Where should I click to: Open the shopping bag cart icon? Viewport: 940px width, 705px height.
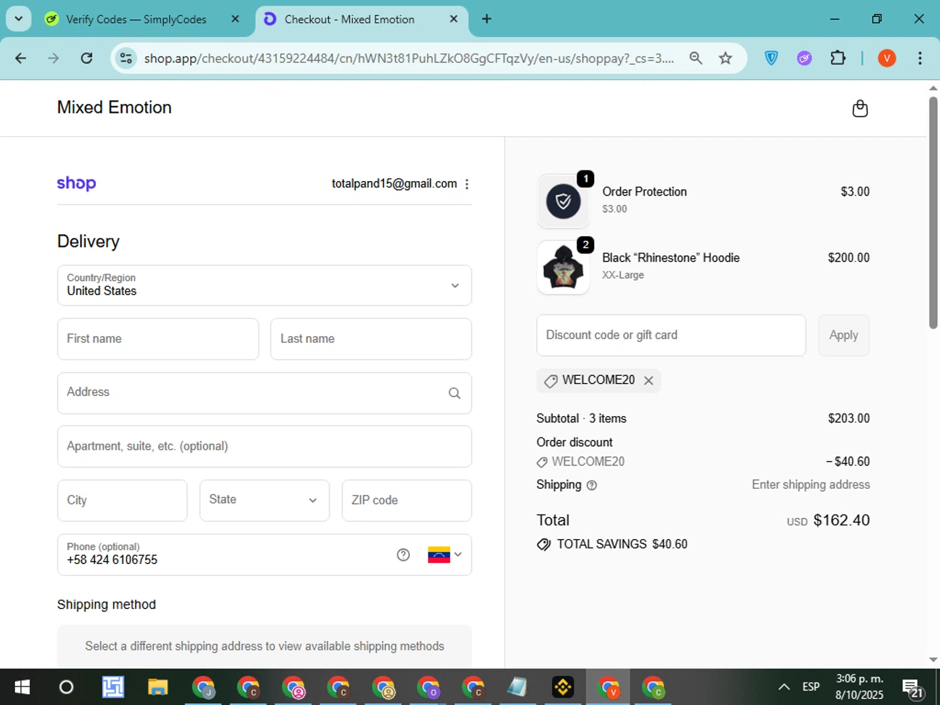tap(860, 108)
